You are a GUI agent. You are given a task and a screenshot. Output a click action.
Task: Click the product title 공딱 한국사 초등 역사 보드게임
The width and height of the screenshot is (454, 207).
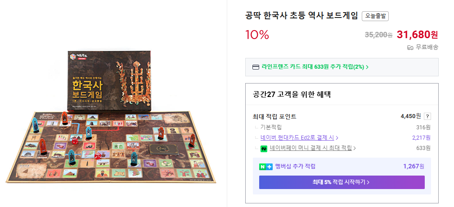[x=302, y=16]
